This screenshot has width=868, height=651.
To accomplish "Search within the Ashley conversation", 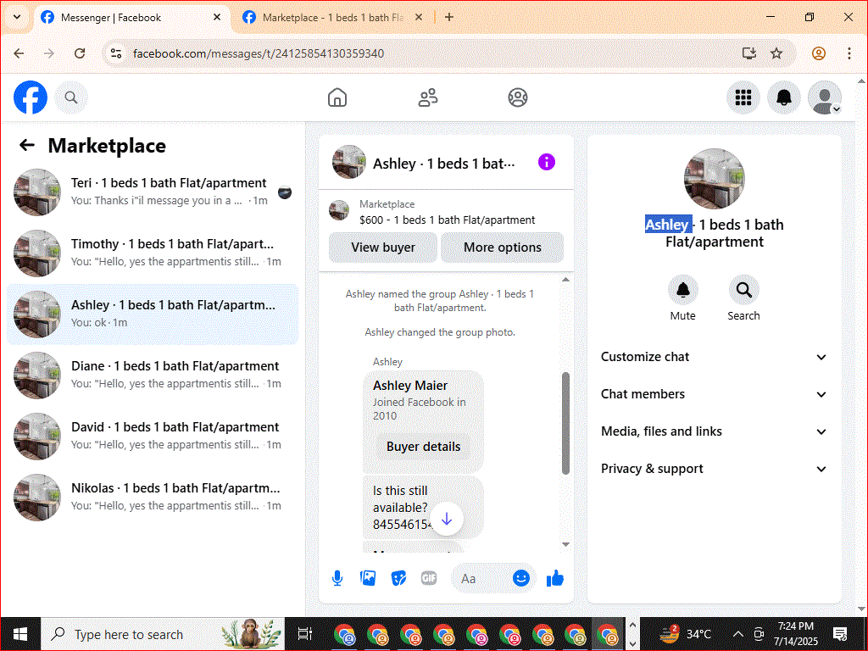I will tap(743, 290).
